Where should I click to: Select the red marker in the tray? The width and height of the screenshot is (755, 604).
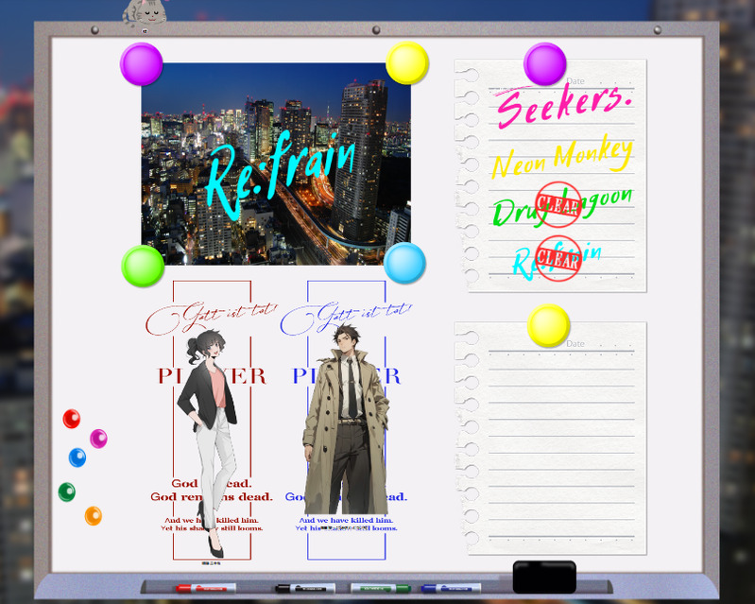click(x=206, y=588)
